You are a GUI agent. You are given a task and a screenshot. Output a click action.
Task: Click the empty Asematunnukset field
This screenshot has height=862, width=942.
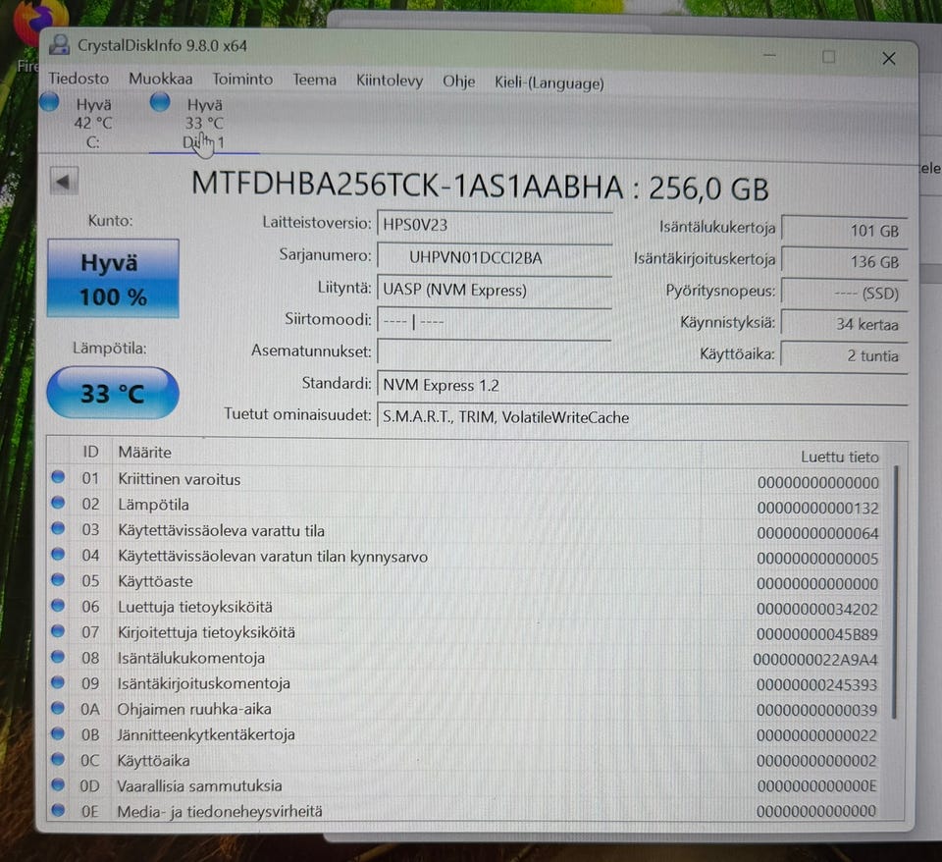[x=495, y=351]
